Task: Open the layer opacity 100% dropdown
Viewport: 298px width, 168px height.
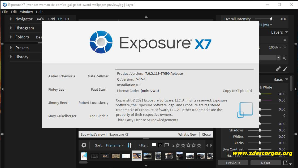Action: click(x=275, y=47)
